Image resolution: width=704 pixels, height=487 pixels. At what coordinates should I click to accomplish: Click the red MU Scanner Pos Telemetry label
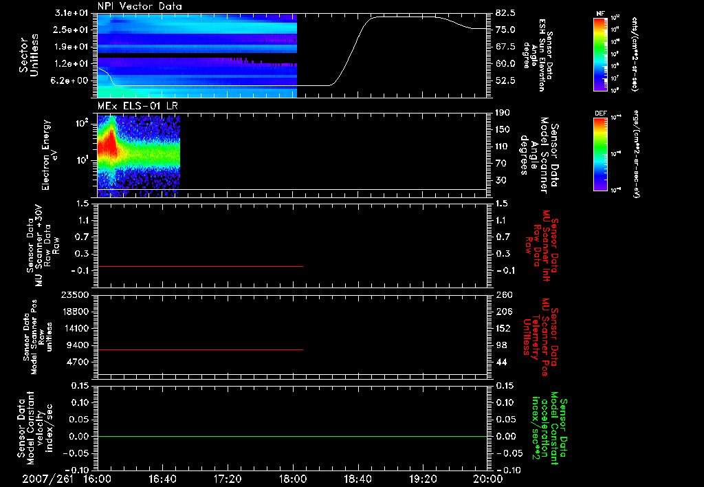point(540,338)
